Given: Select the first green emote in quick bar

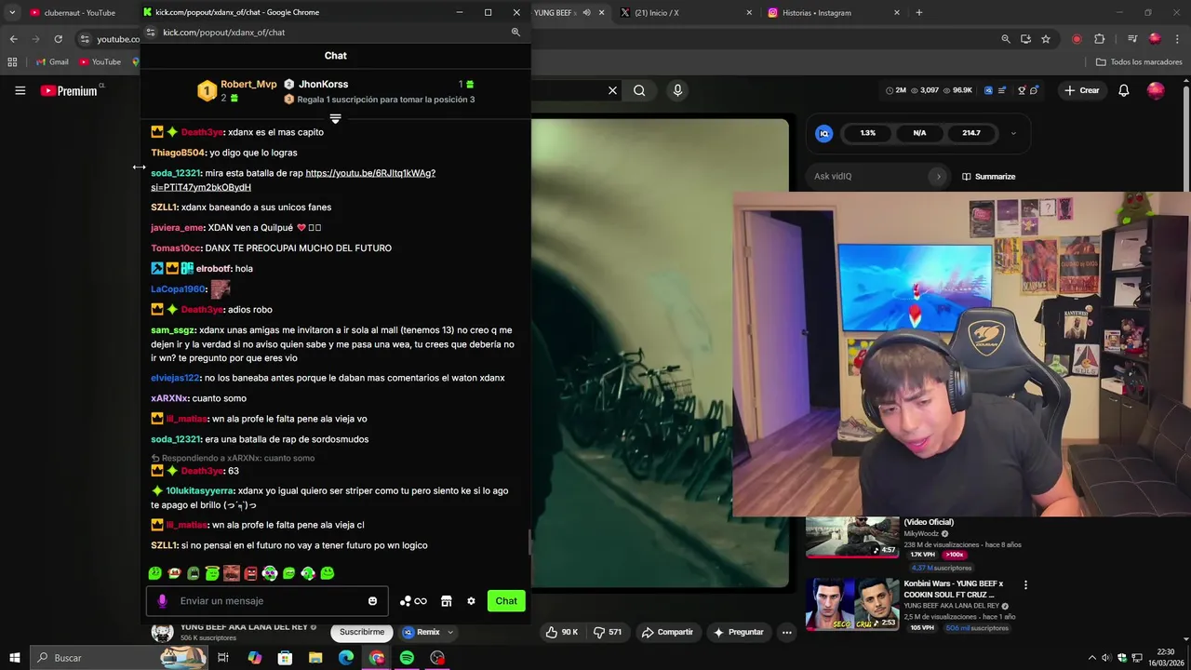Looking at the screenshot, I should tap(155, 573).
